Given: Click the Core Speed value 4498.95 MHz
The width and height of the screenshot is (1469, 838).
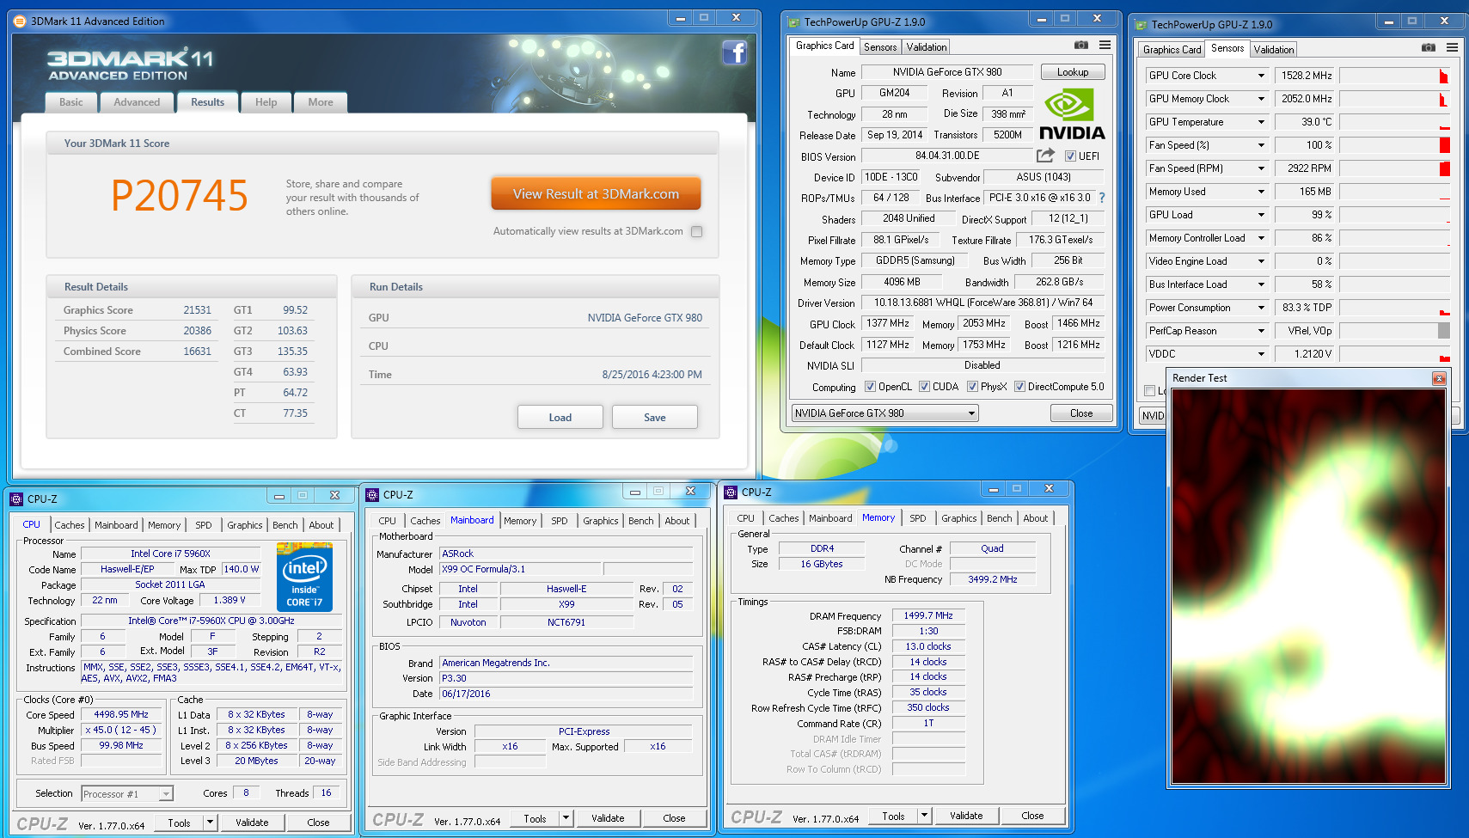Looking at the screenshot, I should pos(121,714).
